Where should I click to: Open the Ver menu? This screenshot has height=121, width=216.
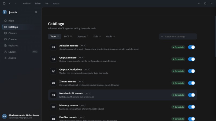pyautogui.click(x=47, y=3)
